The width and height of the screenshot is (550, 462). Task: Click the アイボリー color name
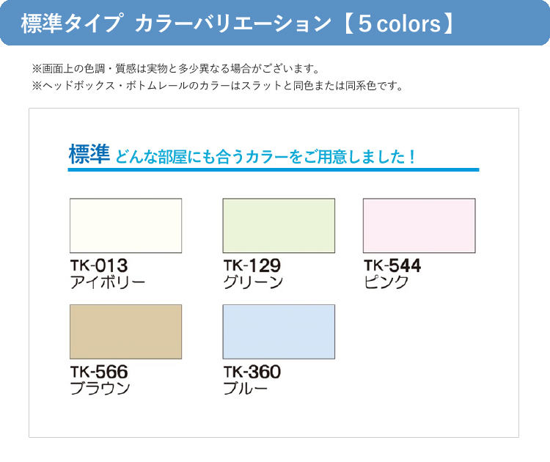[x=107, y=282]
